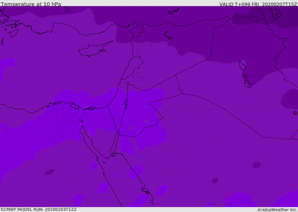Click the 'VALID T+099 FRI. 20200207T15Z' timestamp text
The width and height of the screenshot is (298, 212).
(258, 4)
